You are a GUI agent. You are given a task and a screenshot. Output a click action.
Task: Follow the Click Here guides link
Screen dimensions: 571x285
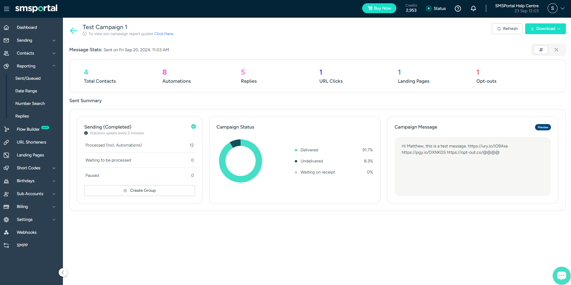164,34
